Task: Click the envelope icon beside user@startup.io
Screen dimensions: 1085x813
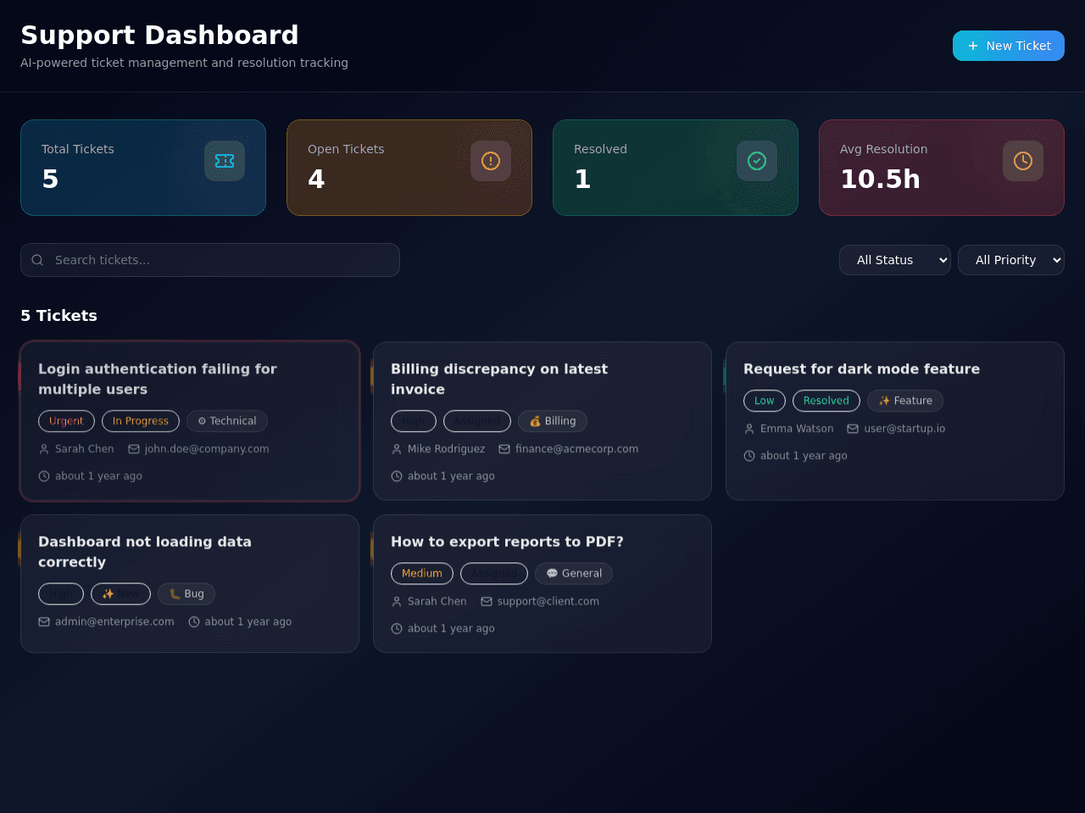Action: (x=853, y=429)
